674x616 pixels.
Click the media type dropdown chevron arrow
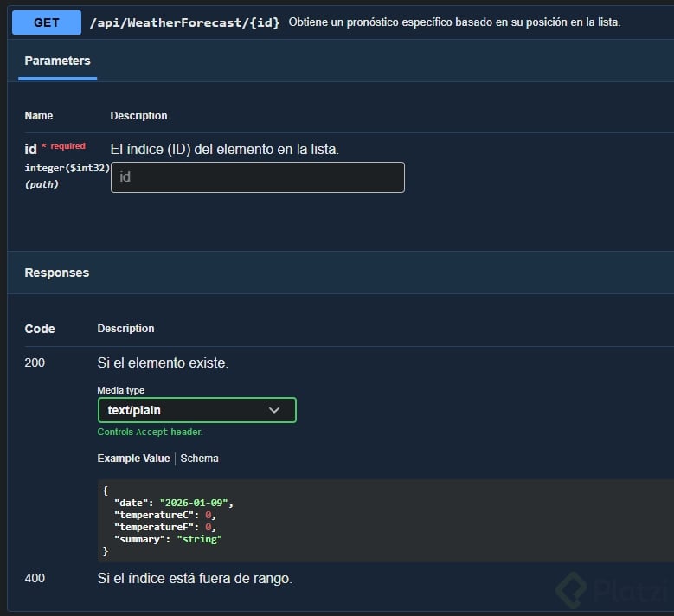(x=274, y=410)
